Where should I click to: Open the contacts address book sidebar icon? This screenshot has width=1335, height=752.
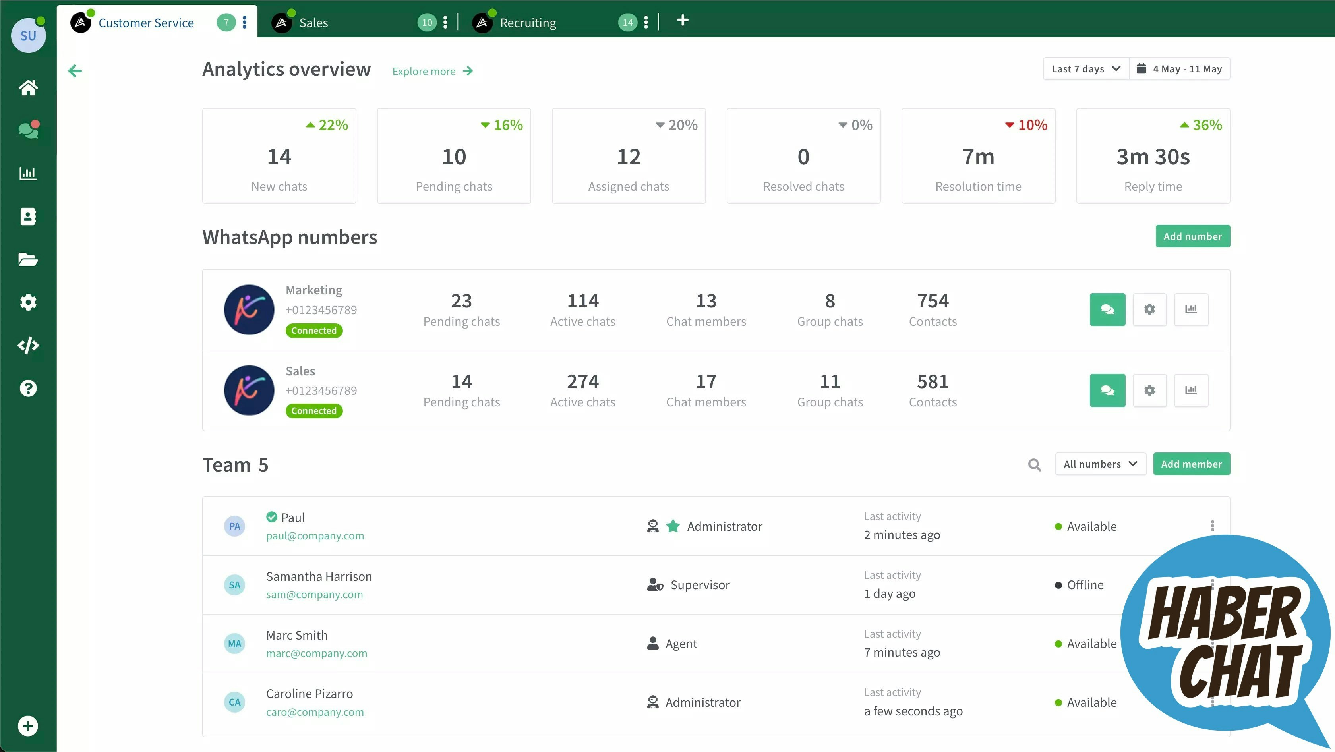28,216
